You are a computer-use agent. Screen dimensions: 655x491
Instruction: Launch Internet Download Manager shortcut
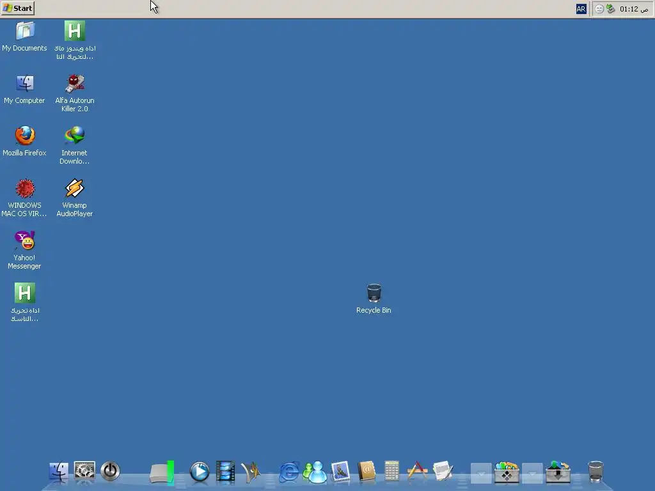pos(75,136)
